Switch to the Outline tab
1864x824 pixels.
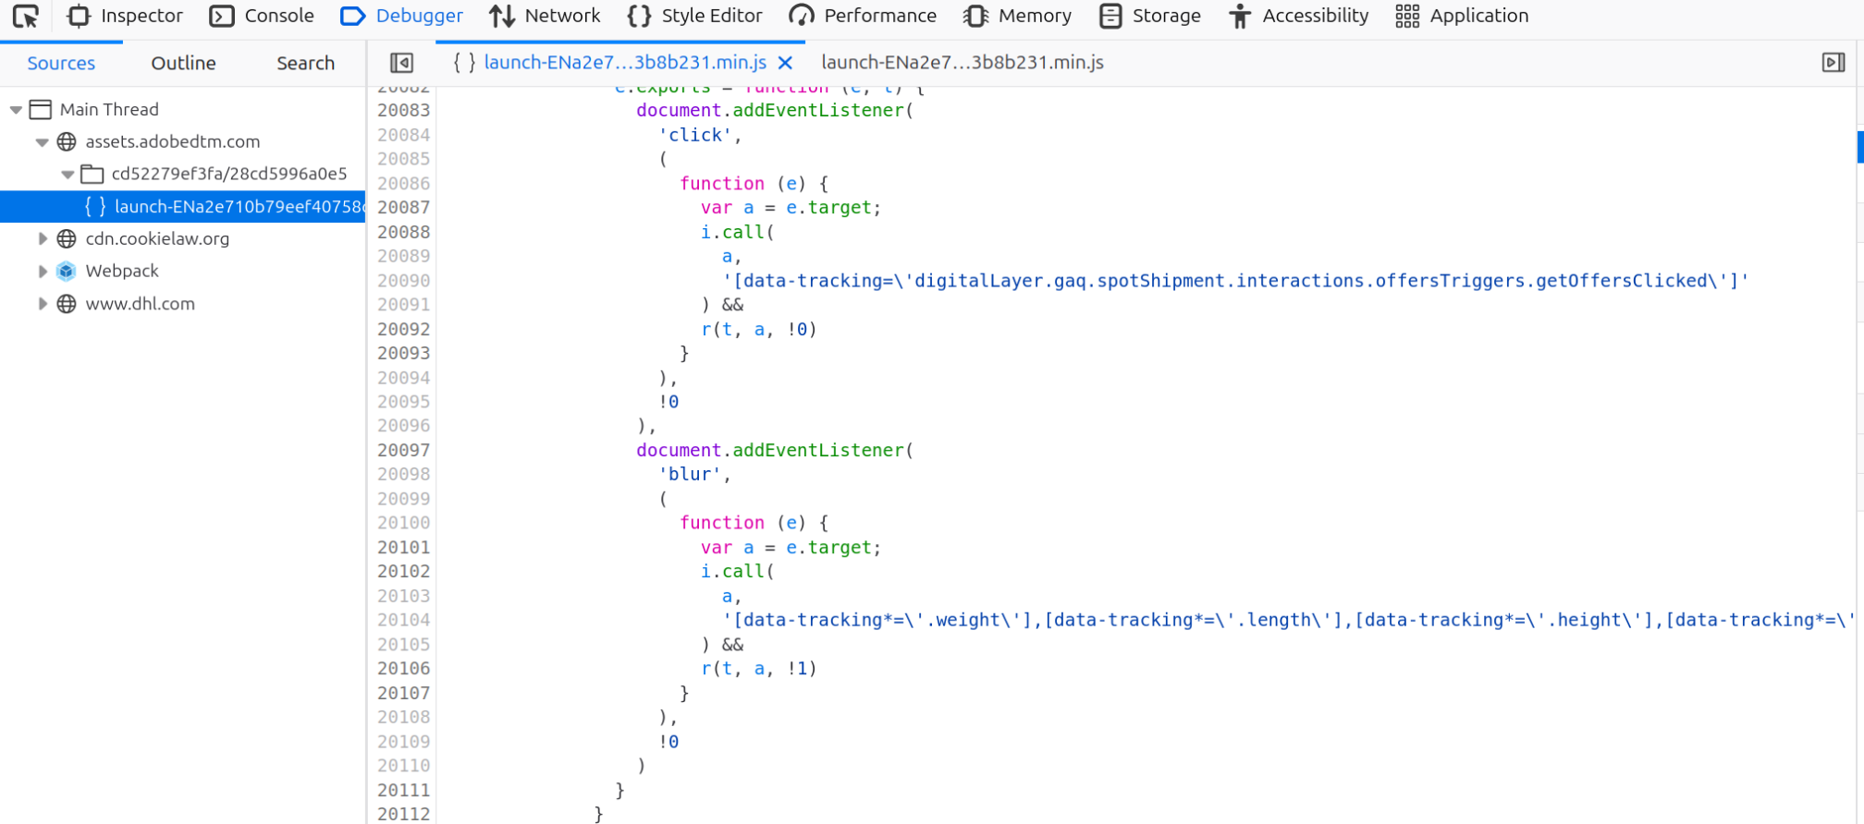pyautogui.click(x=183, y=63)
